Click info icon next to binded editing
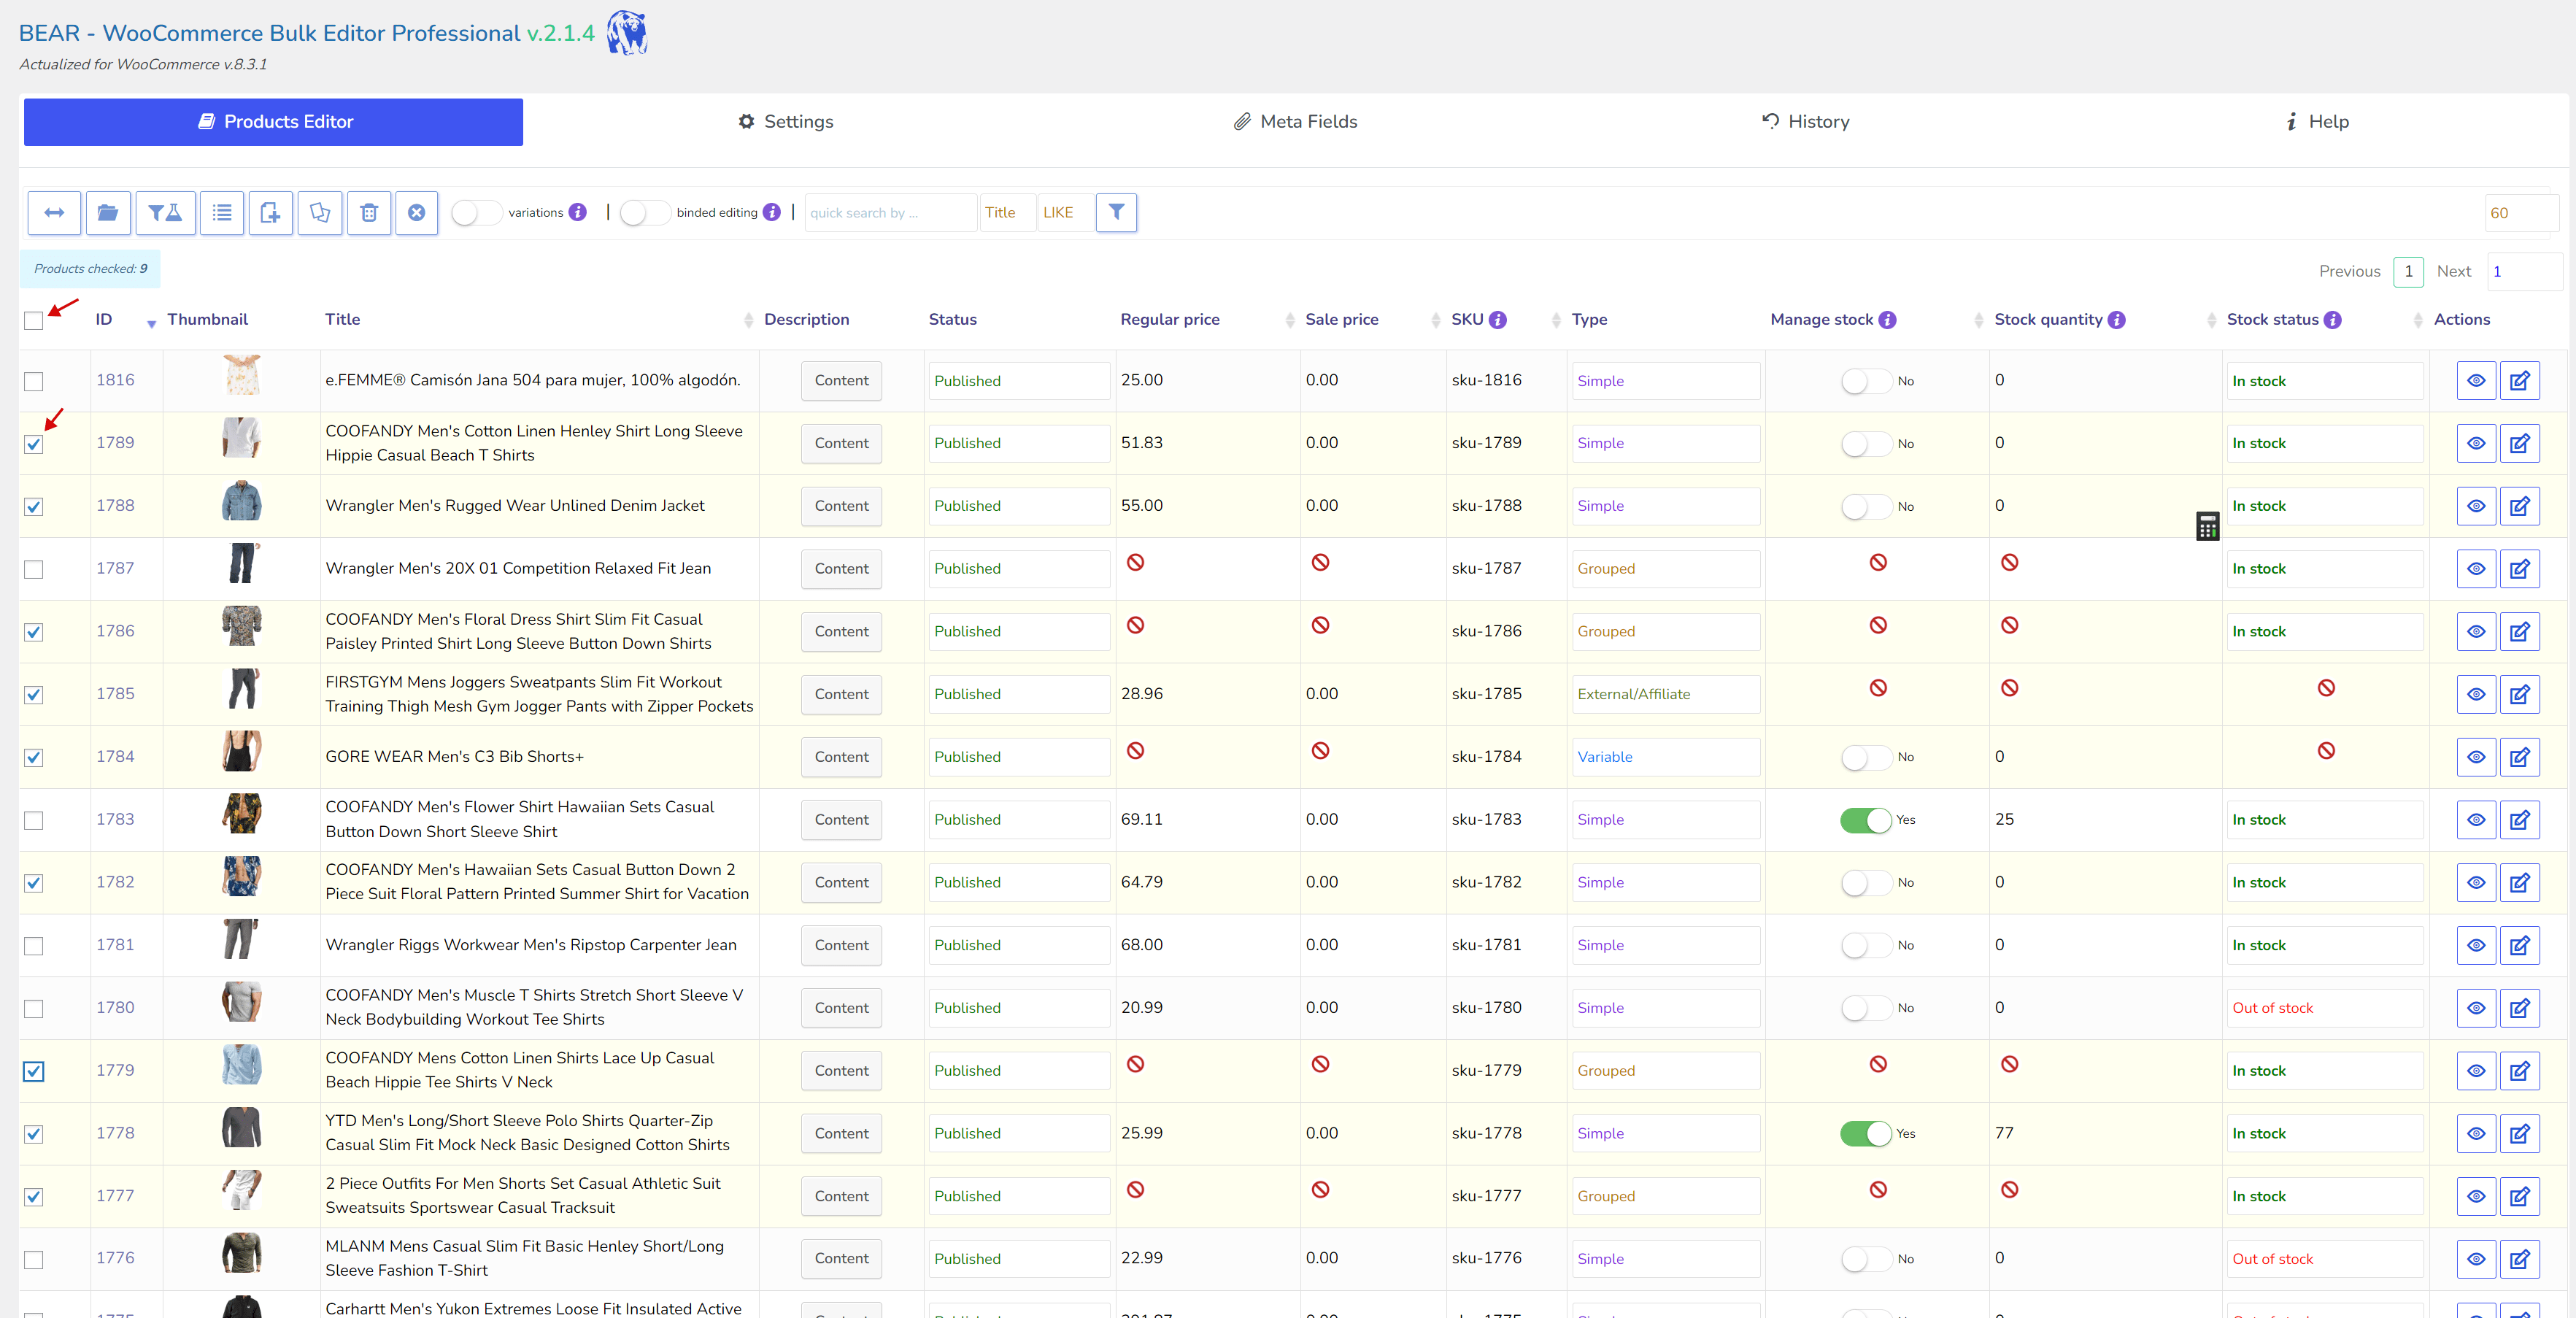This screenshot has width=2576, height=1318. pyautogui.click(x=772, y=212)
